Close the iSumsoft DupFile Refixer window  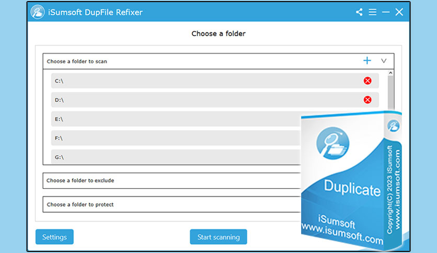(x=399, y=12)
